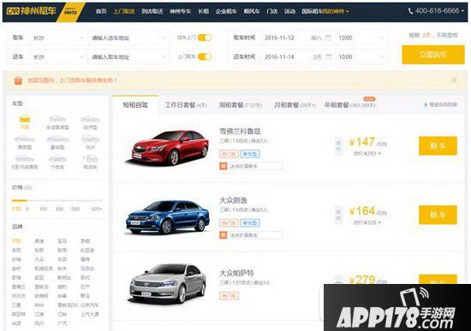Screen dimensions: 471x331
Task: Switch to the 短租自驾 tab
Action: 135,104
